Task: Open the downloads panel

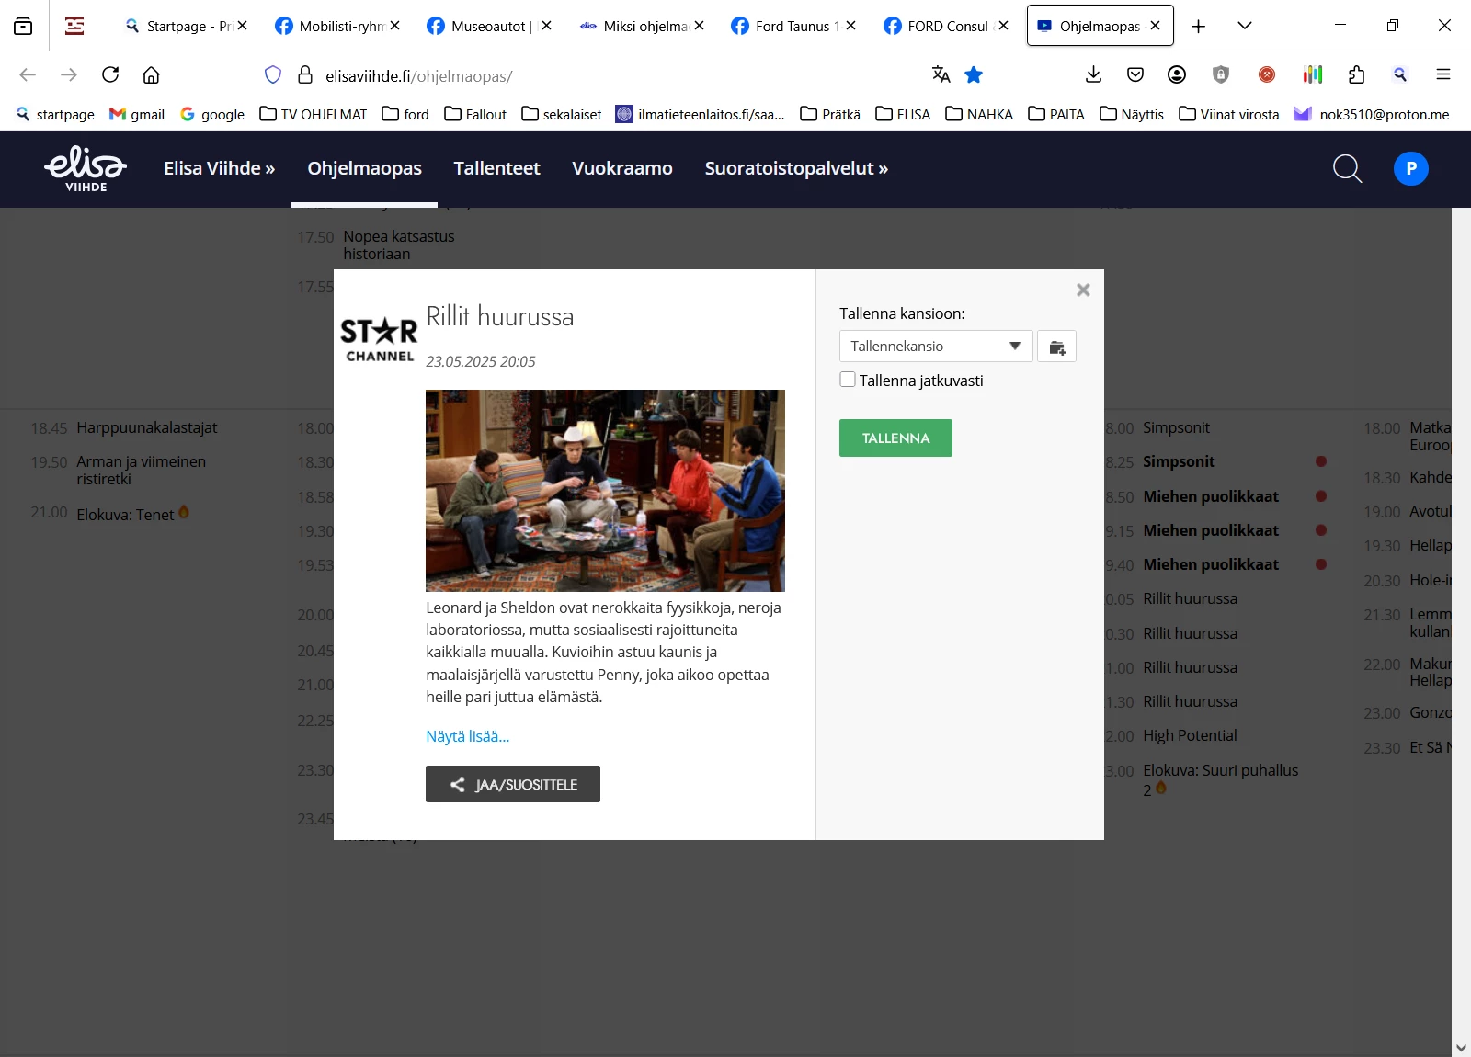Action: [1093, 74]
